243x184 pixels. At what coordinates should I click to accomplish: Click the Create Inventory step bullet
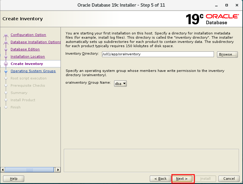[6, 64]
